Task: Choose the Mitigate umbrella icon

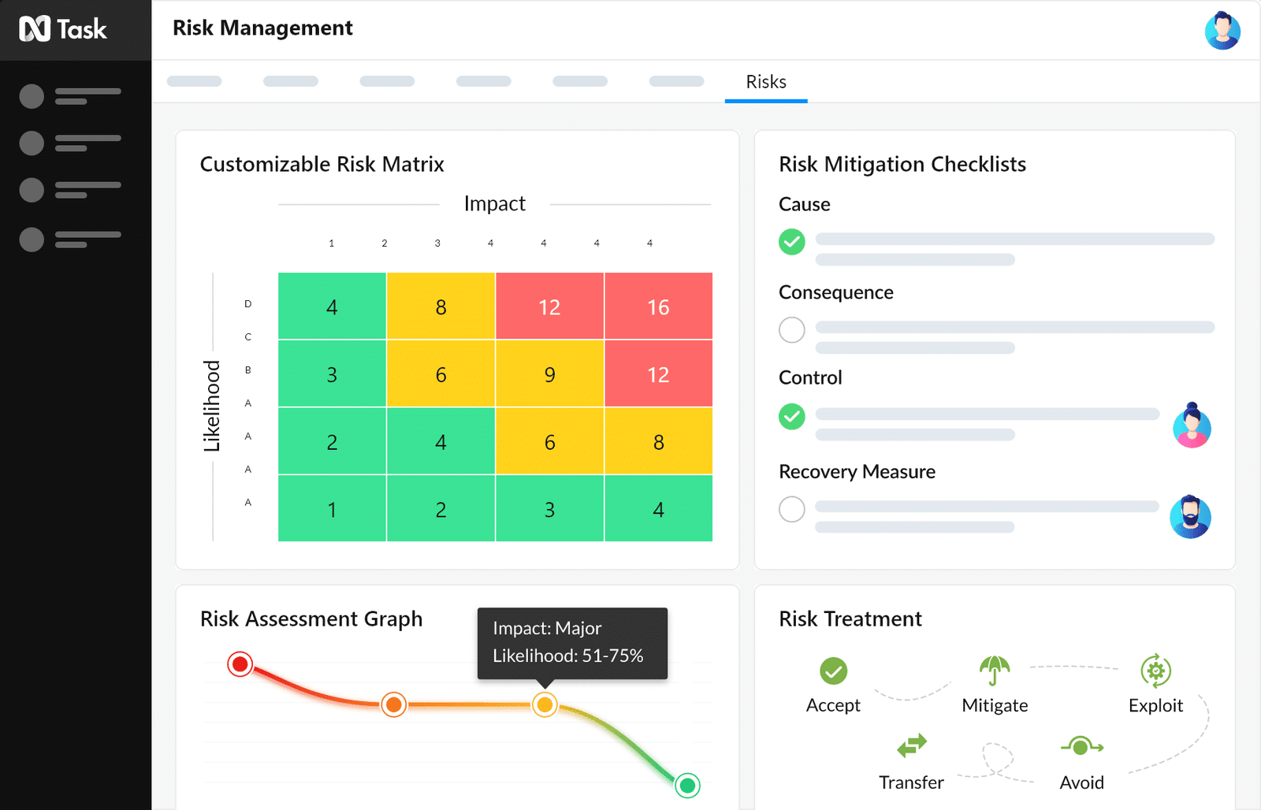Action: tap(995, 671)
